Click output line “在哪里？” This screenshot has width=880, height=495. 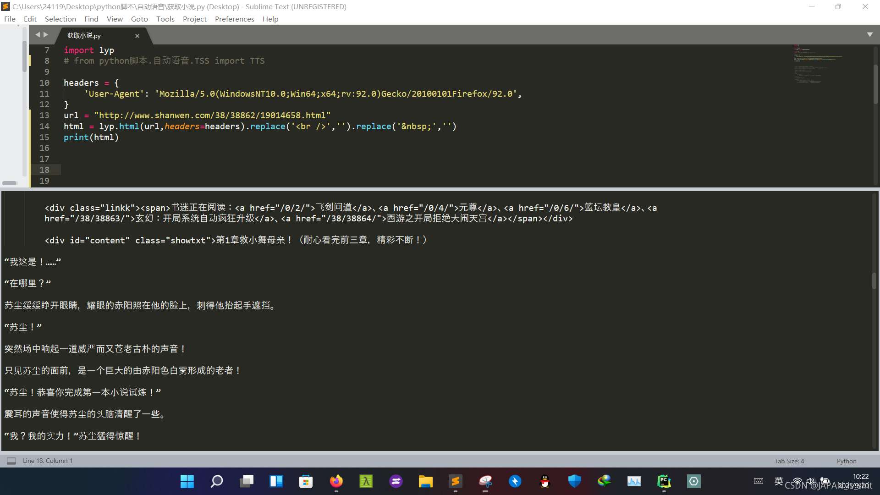27,283
